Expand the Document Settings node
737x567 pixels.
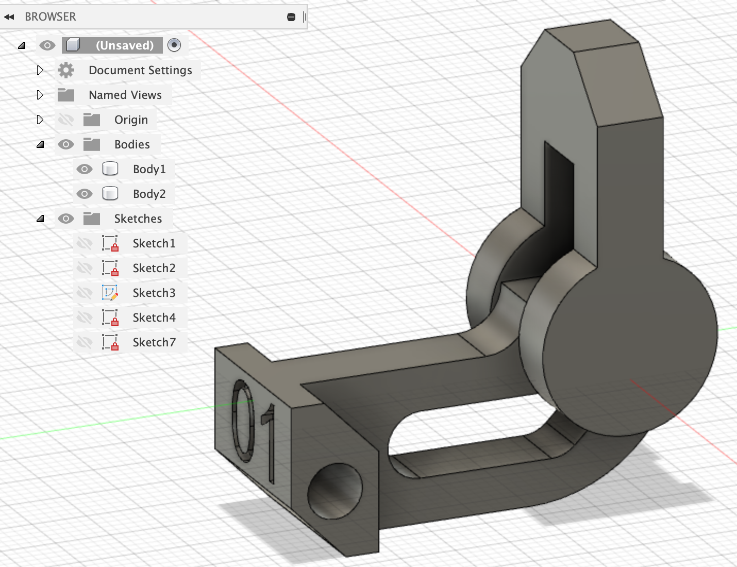pyautogui.click(x=40, y=70)
